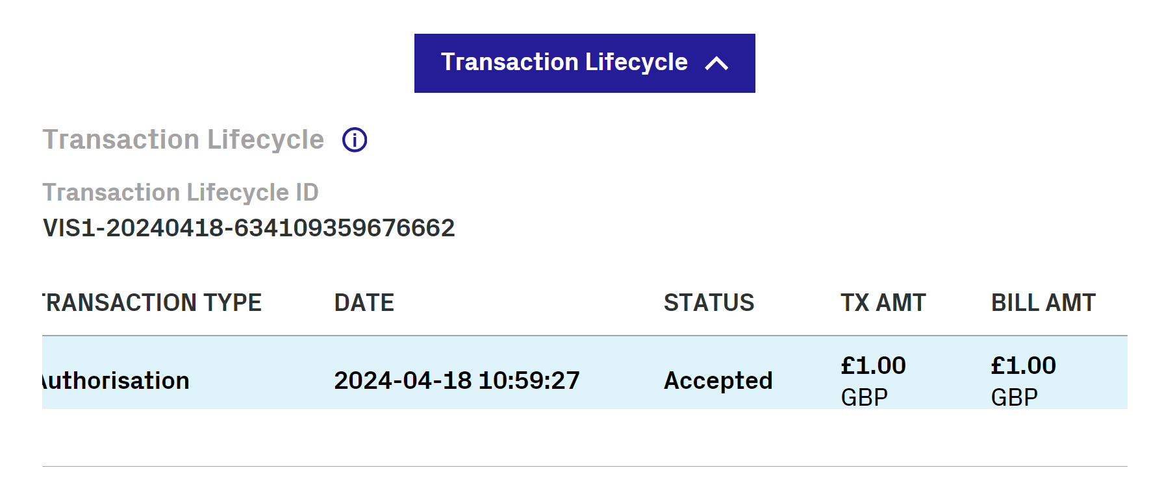Click the Transaction Lifecycle button text

[x=564, y=62]
